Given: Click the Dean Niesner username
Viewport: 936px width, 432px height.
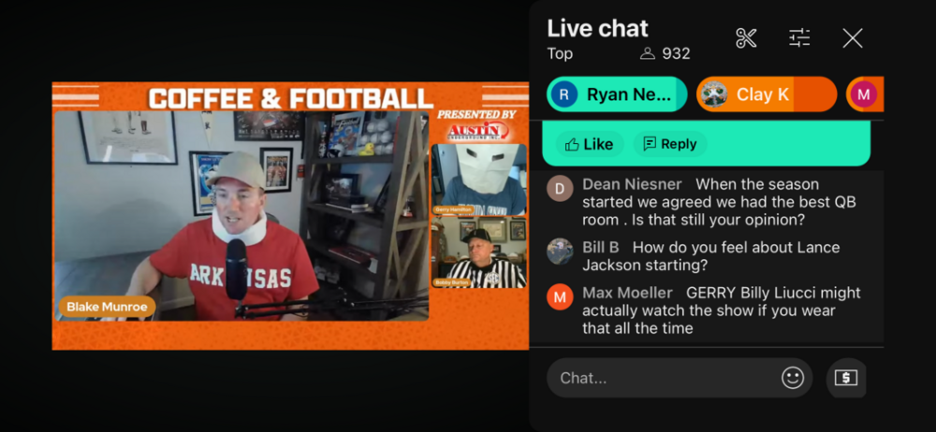Looking at the screenshot, I should click(x=632, y=184).
